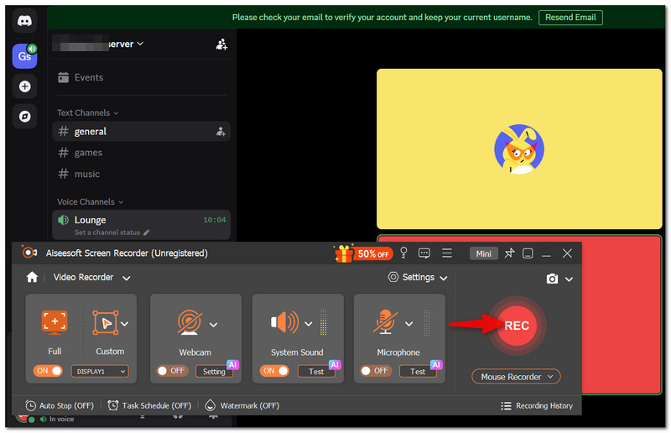This screenshot has width=671, height=433.
Task: Click the rabbit avatar in yellow tile
Action: (x=519, y=149)
